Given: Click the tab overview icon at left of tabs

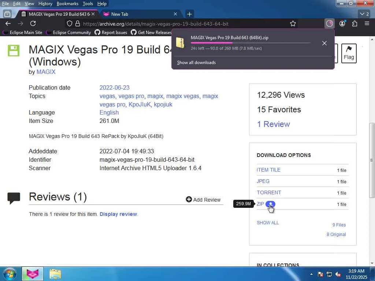Looking at the screenshot, I should (x=7, y=14).
